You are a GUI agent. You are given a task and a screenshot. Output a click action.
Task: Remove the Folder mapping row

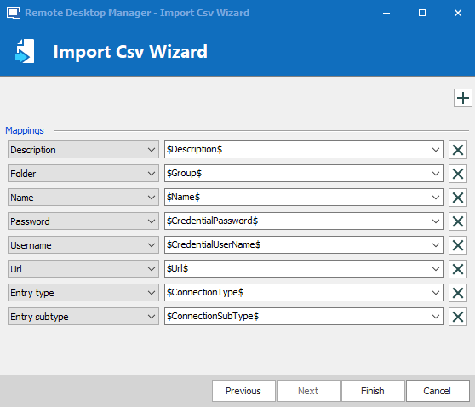(458, 174)
